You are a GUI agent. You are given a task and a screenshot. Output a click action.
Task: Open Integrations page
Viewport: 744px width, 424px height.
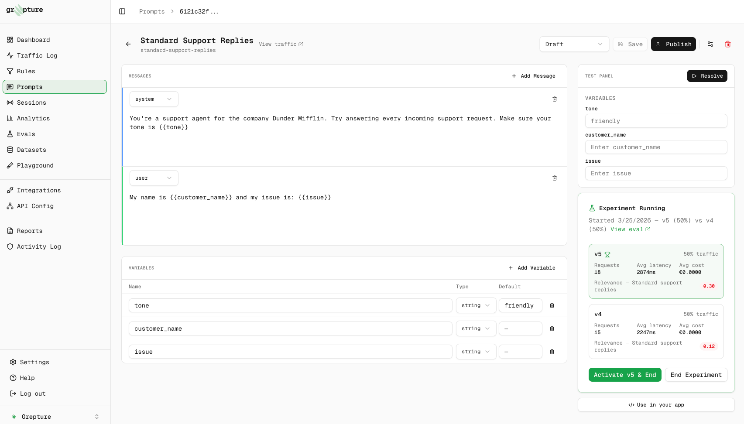pyautogui.click(x=55, y=190)
